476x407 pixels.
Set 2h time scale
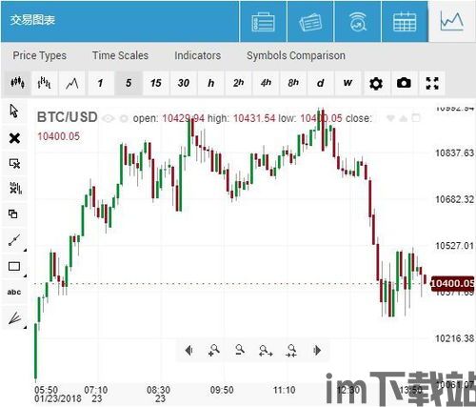point(238,83)
